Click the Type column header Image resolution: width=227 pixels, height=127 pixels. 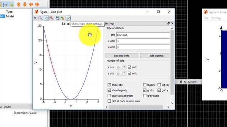pos(9,12)
